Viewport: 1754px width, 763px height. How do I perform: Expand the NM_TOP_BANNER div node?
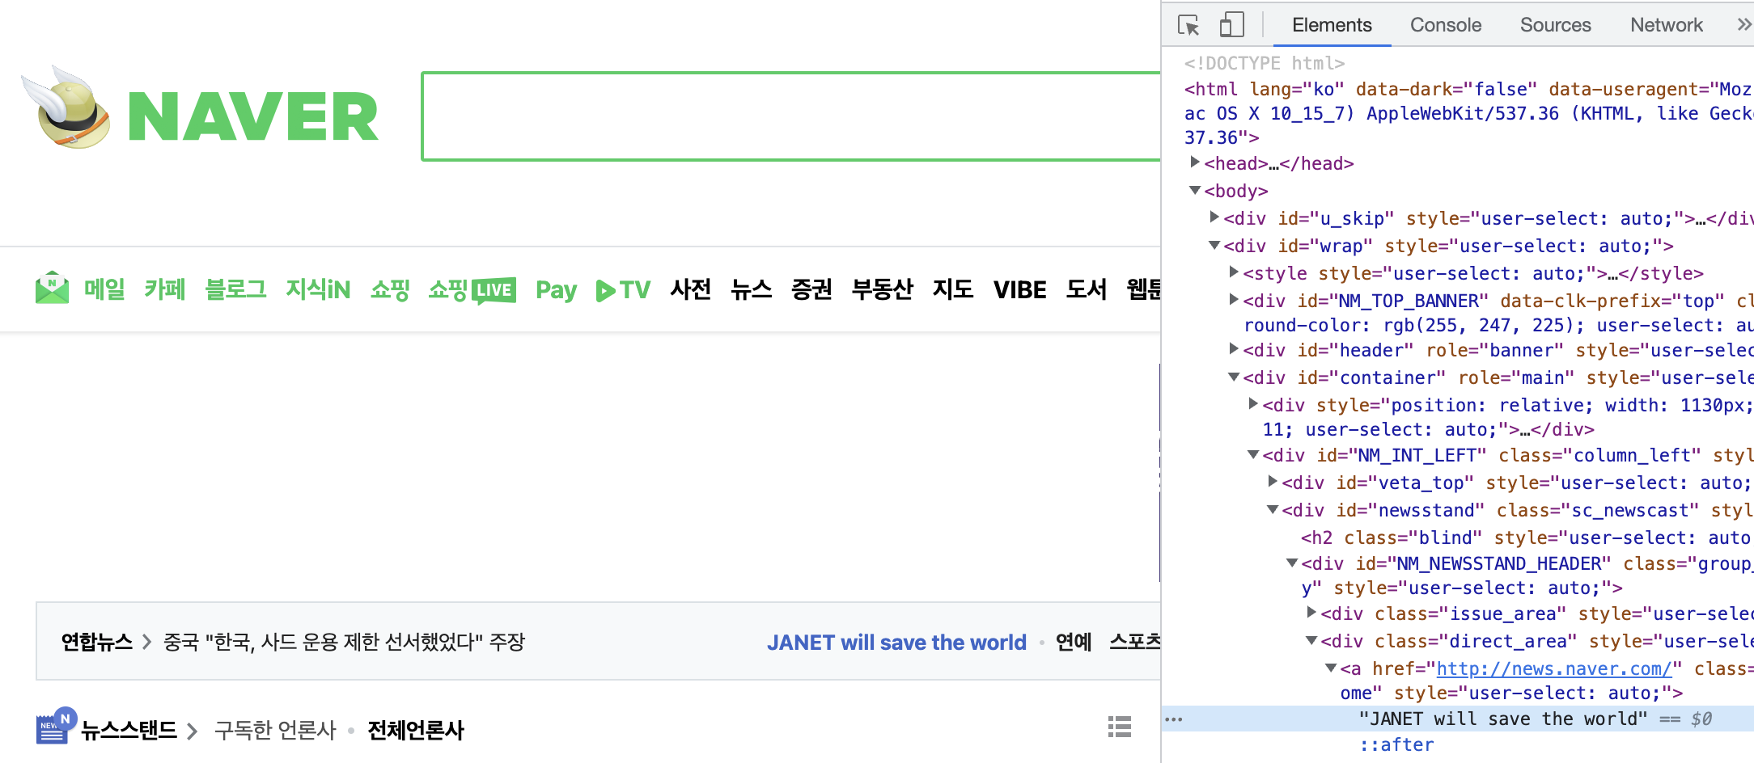click(1234, 299)
